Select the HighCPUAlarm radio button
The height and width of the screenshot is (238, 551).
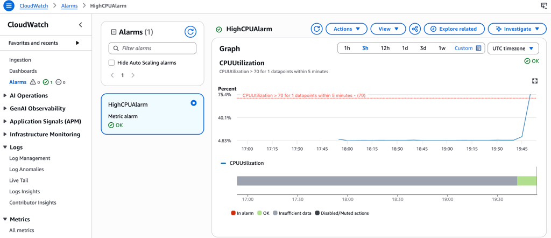coord(194,103)
